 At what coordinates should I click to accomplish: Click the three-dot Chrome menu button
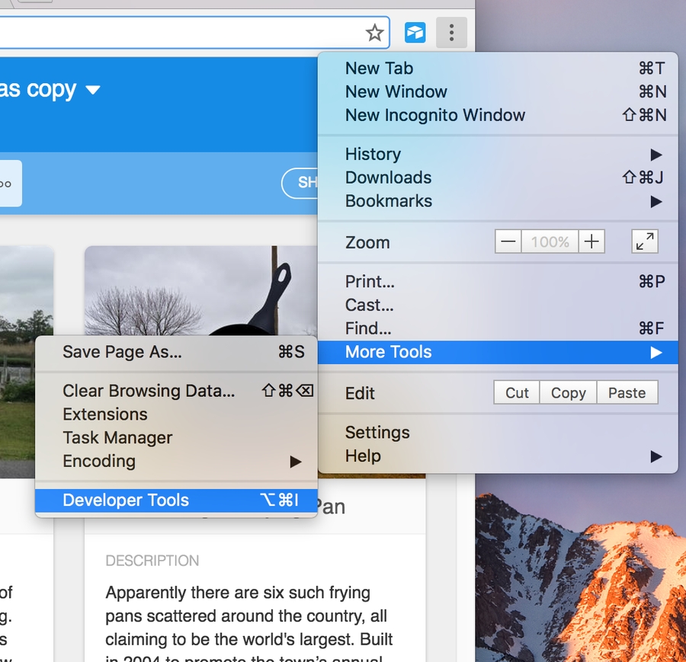point(452,32)
